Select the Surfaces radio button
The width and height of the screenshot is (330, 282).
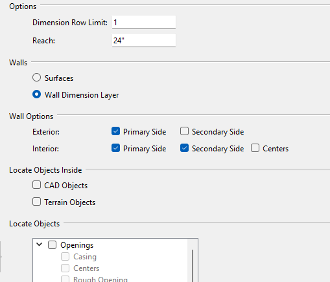click(x=36, y=78)
